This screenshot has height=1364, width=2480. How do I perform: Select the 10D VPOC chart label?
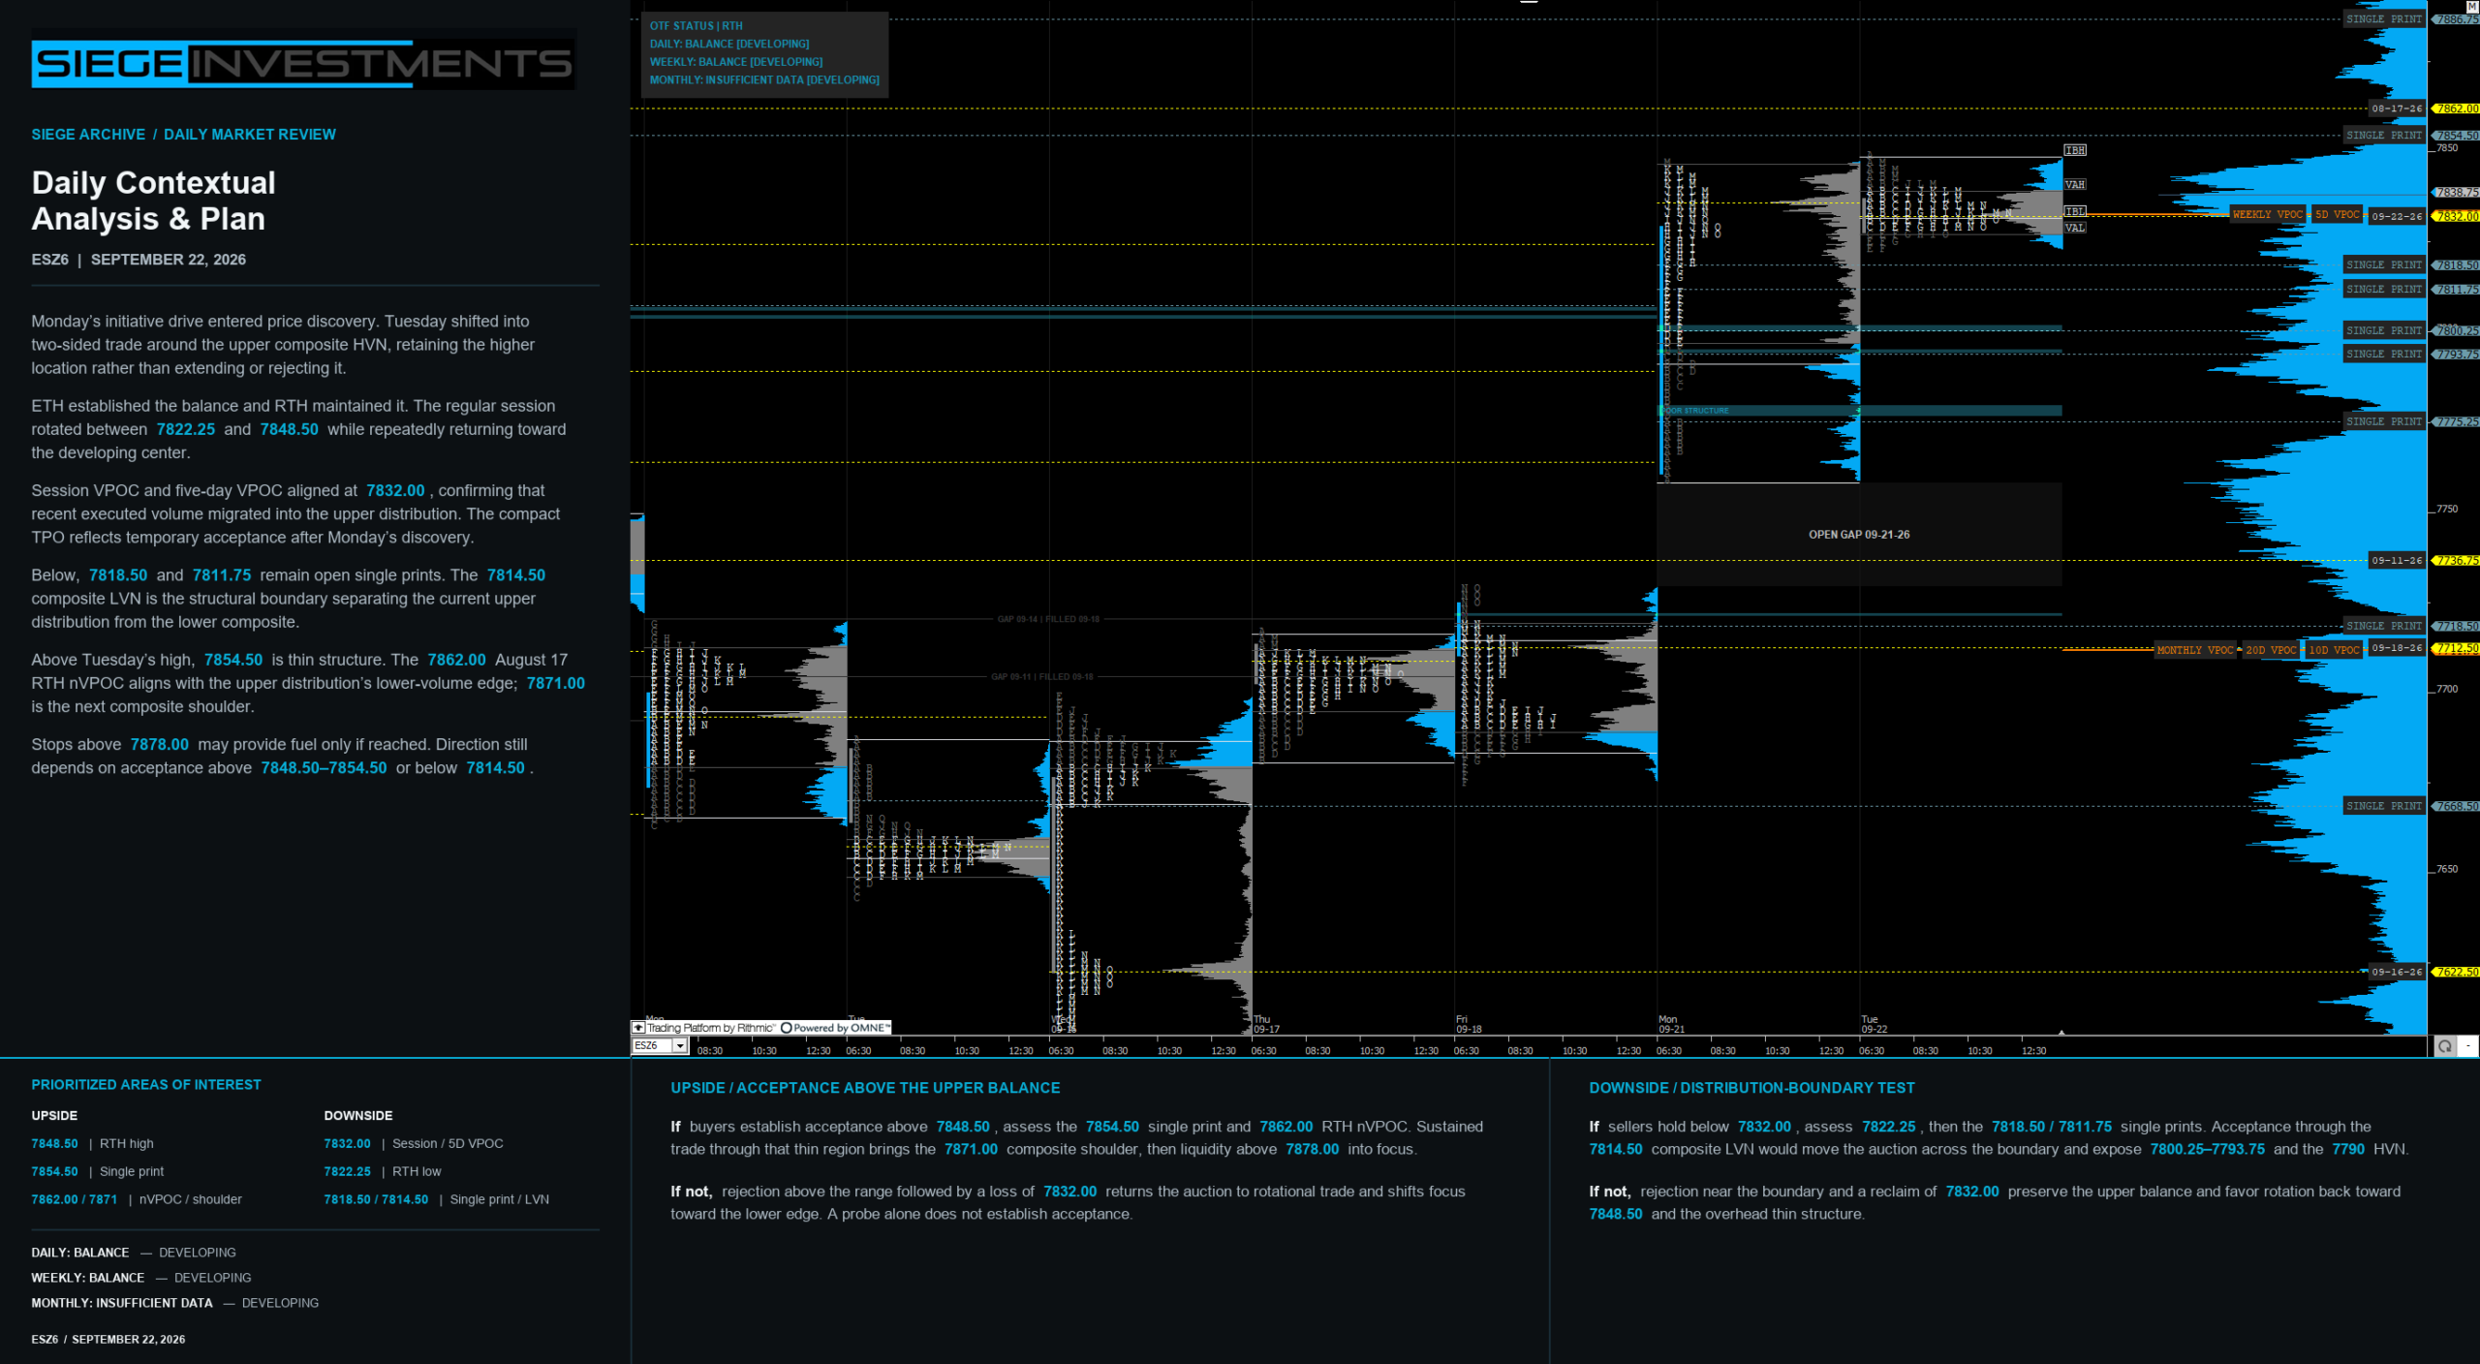tap(2334, 650)
